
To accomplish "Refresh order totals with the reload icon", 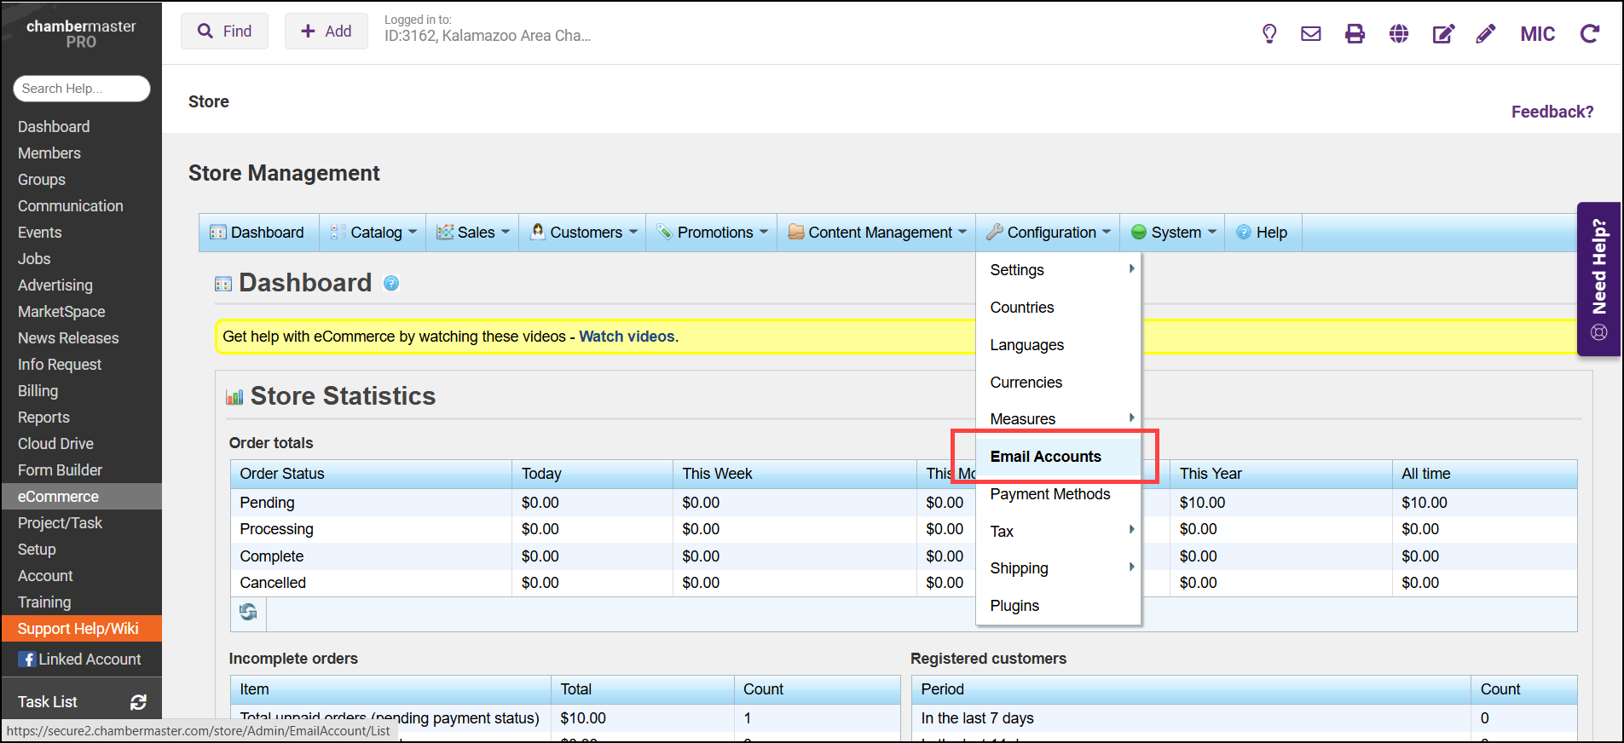I will pyautogui.click(x=248, y=613).
